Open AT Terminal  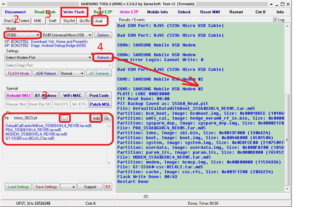point(99,73)
